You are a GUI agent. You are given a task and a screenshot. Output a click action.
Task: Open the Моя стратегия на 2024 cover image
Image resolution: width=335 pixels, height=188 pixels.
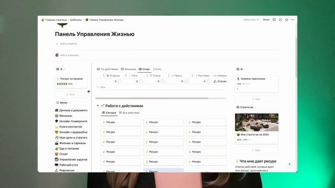(x=256, y=122)
